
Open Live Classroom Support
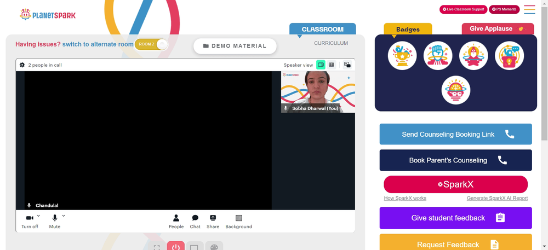coord(464,9)
